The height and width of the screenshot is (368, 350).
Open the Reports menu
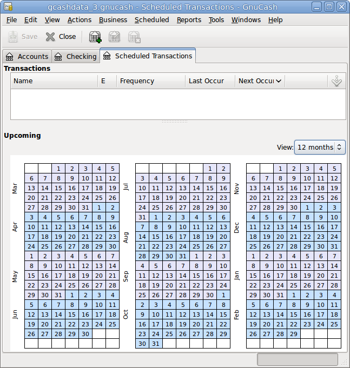tap(188, 20)
